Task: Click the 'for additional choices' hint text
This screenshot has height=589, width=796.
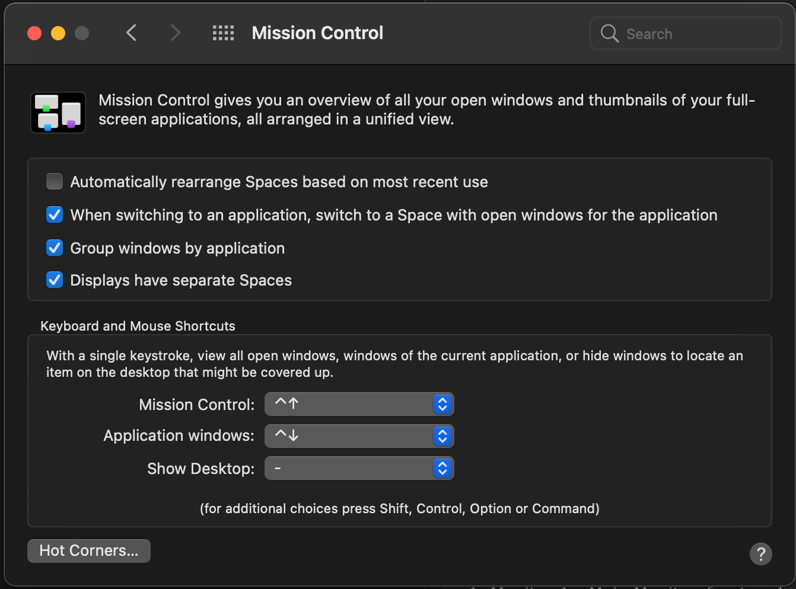Action: click(400, 508)
